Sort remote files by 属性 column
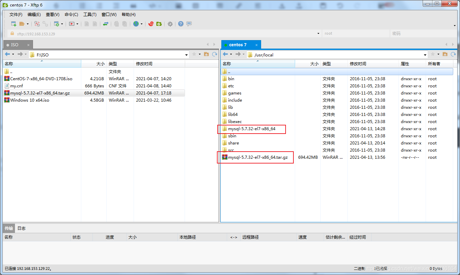Image resolution: width=460 pixels, height=275 pixels. 412,64
